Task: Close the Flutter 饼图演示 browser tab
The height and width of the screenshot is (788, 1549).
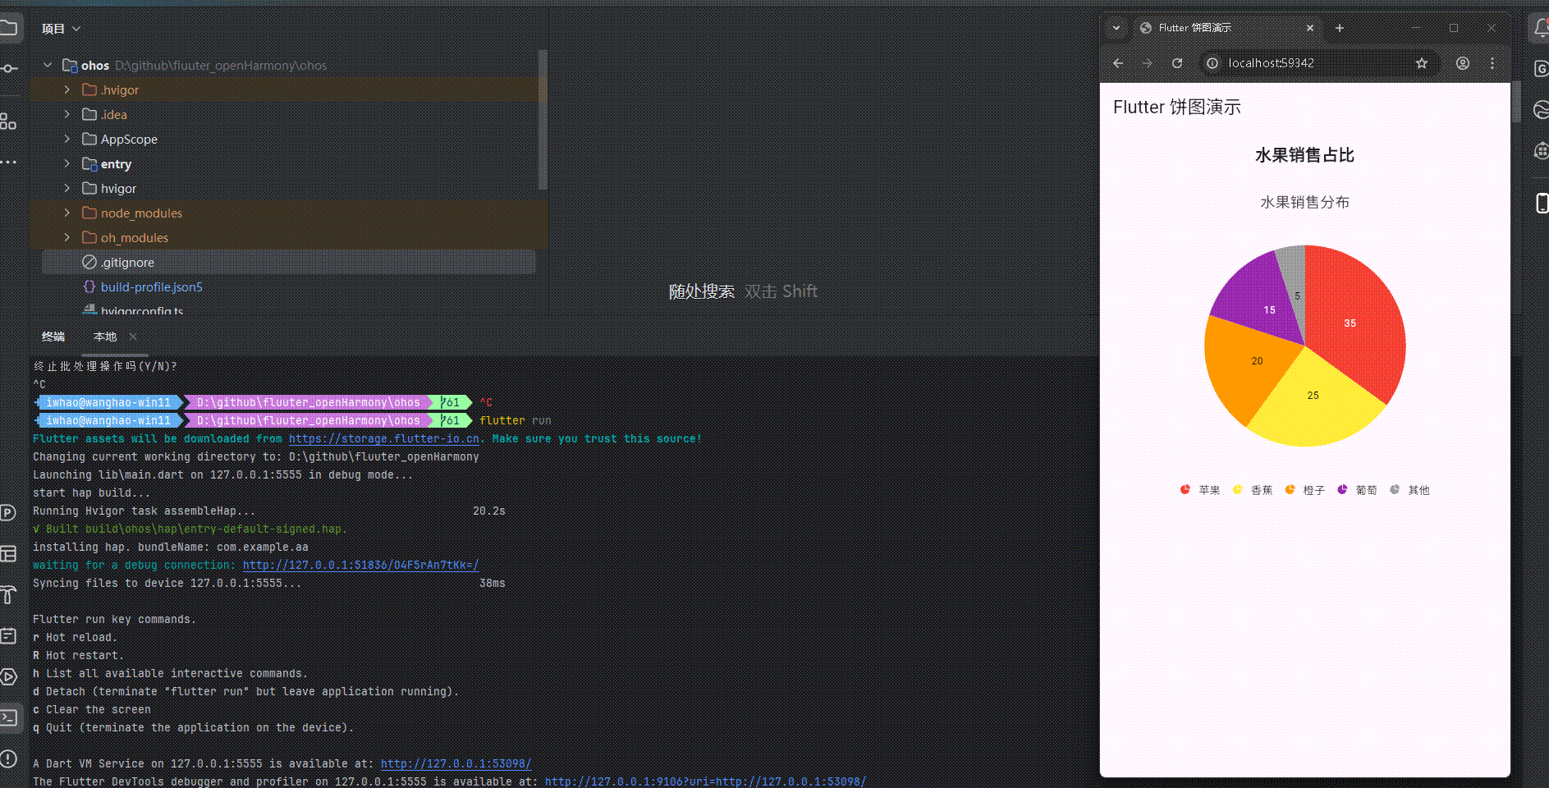Action: 1310,28
